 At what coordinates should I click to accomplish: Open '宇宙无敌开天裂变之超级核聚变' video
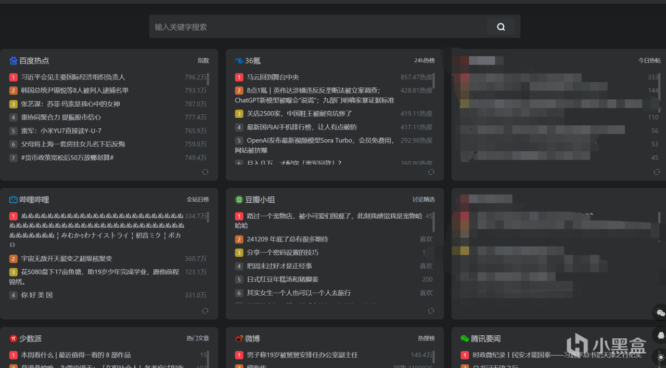point(67,258)
